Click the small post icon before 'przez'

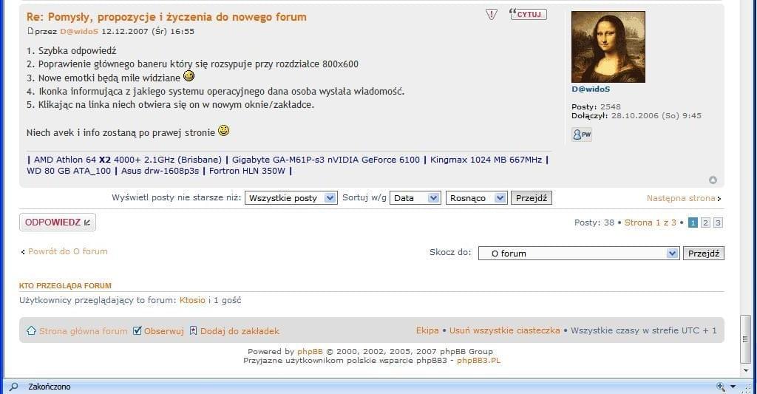click(30, 31)
